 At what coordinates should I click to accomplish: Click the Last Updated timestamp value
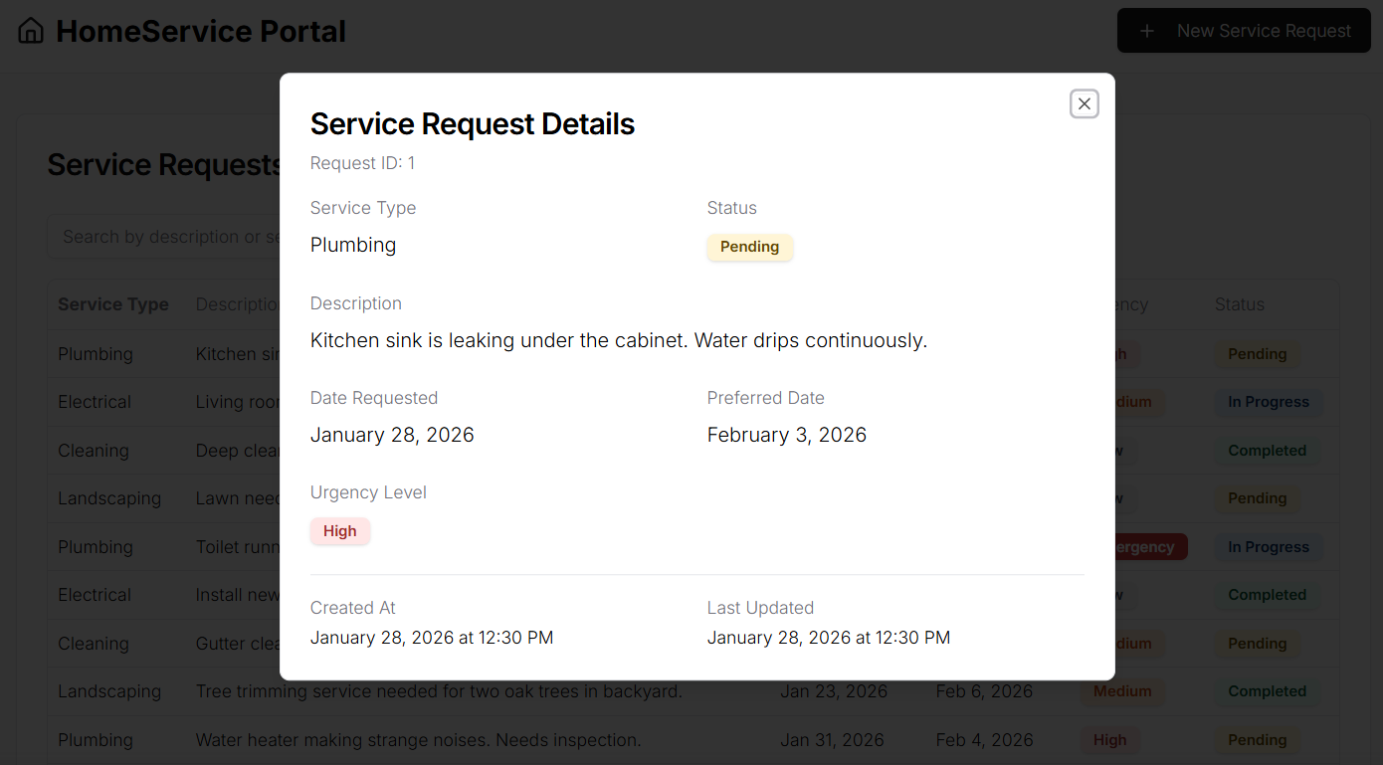829,638
